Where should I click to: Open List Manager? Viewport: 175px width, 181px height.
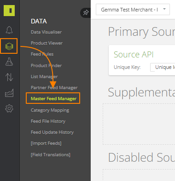(x=44, y=77)
